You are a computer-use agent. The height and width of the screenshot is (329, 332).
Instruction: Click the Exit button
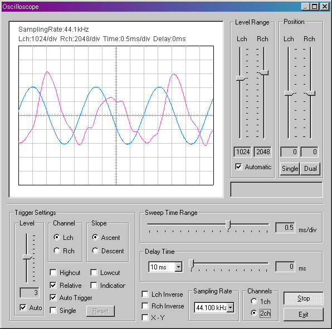click(x=304, y=315)
